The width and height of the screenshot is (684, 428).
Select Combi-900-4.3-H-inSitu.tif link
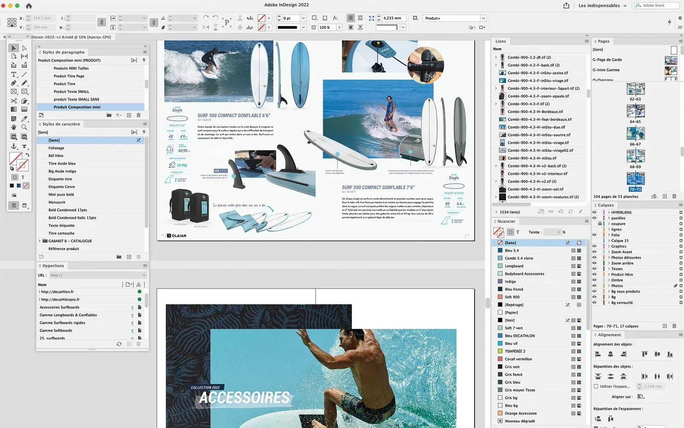[540, 158]
